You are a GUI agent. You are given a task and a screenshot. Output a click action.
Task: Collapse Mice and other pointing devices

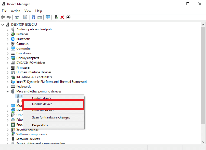(x=8, y=91)
